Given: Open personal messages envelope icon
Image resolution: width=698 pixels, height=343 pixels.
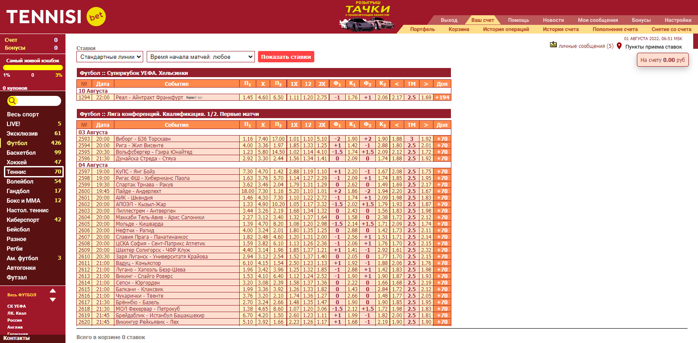Looking at the screenshot, I should [553, 45].
